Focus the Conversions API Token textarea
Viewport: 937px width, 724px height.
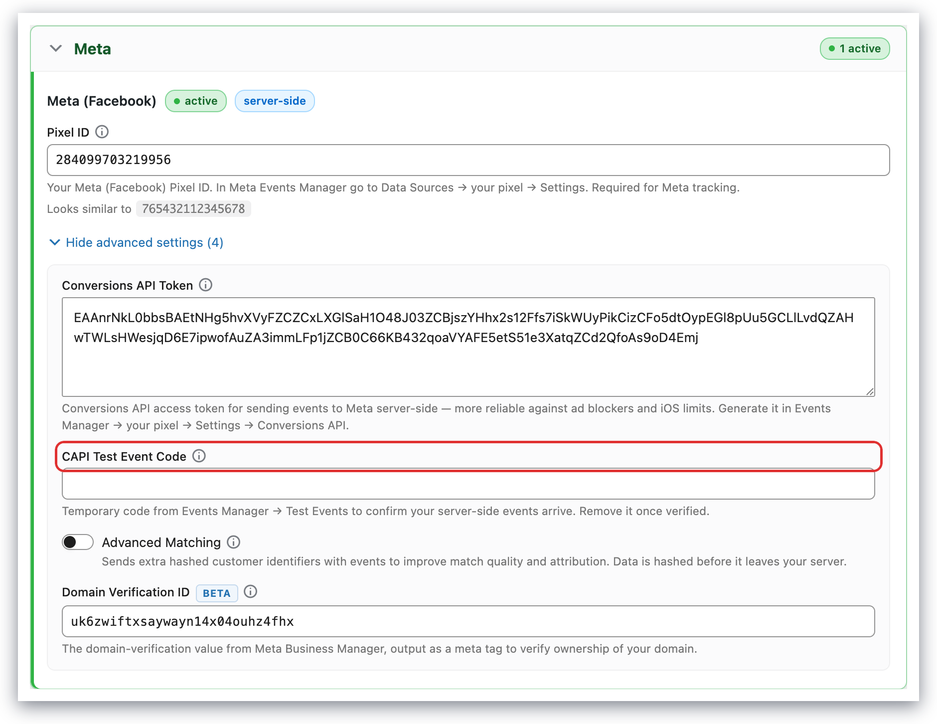coord(468,347)
